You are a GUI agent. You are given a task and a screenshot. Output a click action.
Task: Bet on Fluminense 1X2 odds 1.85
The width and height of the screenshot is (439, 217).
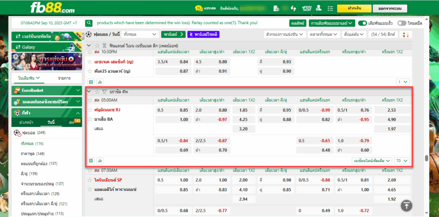click(x=244, y=110)
